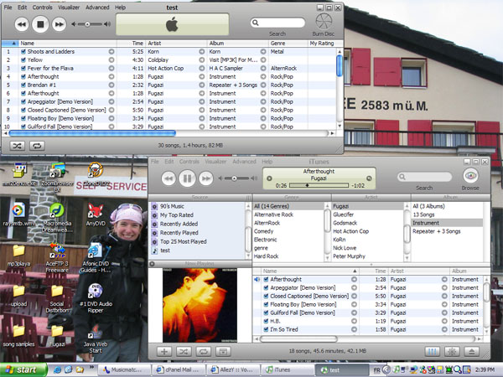Screen dimensions: 503x377
Task: Uncheck the Shoots and Ladders song
Action: 23,52
